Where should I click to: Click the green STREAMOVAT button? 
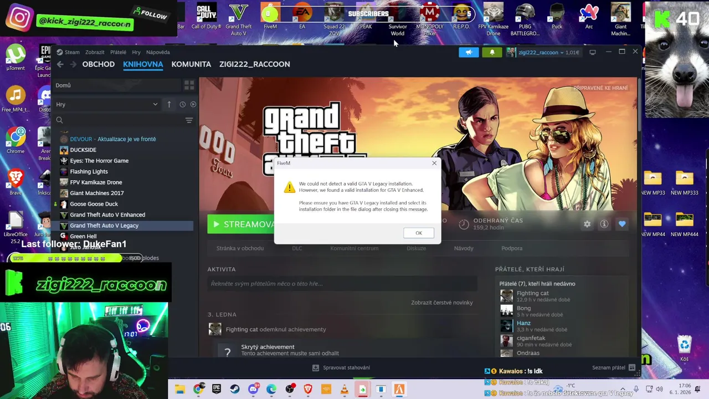pyautogui.click(x=241, y=224)
